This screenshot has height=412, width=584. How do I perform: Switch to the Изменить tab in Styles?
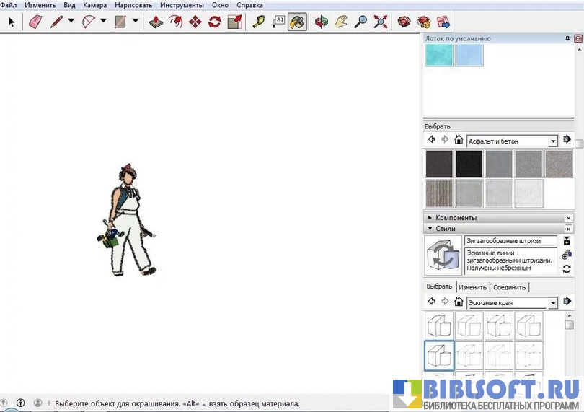pos(474,287)
